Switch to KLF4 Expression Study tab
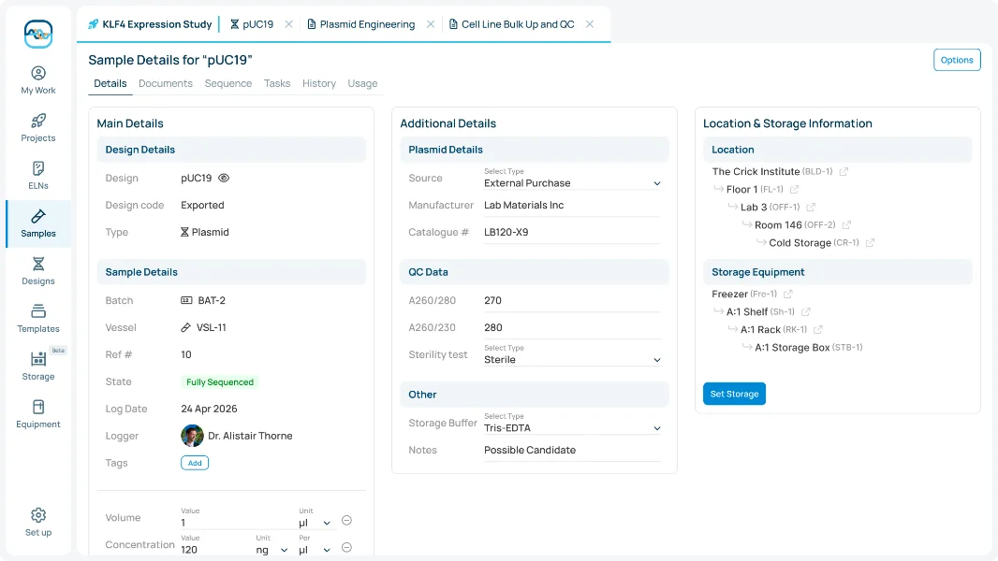The height and width of the screenshot is (561, 998). tap(150, 24)
